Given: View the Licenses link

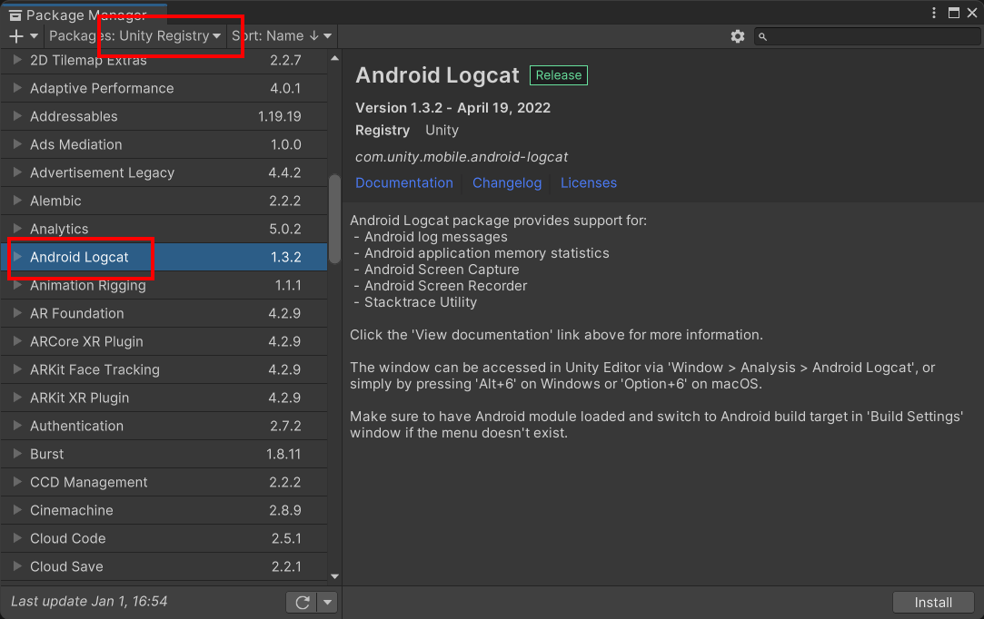Looking at the screenshot, I should 589,182.
